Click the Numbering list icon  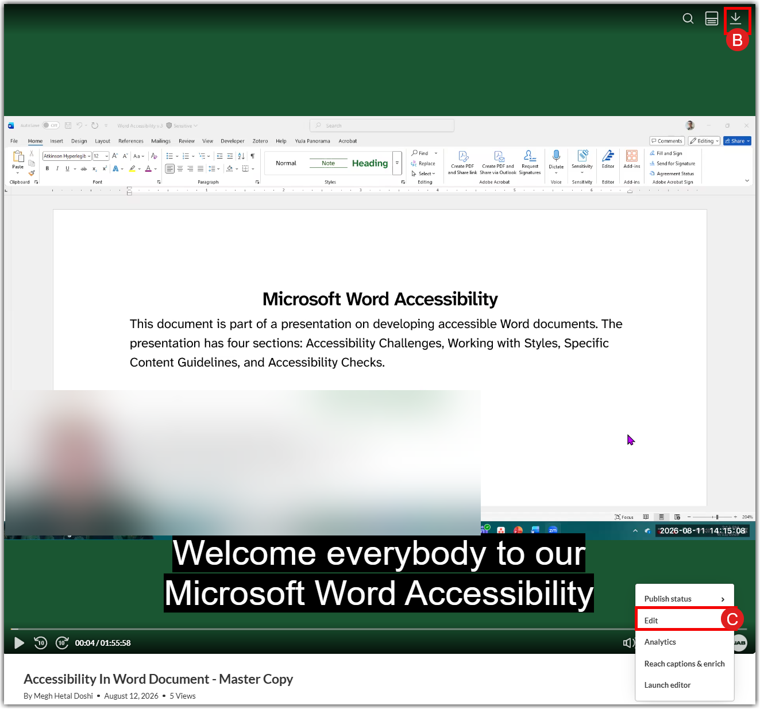[186, 156]
